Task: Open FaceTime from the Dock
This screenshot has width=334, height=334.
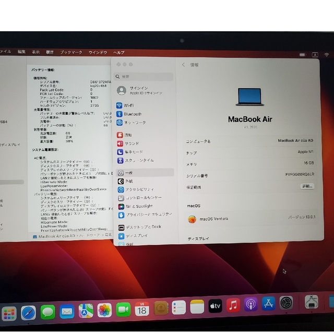Action: click(x=123, y=309)
